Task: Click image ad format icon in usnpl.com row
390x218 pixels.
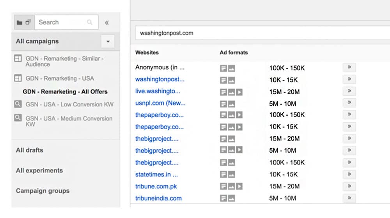Action: point(232,104)
